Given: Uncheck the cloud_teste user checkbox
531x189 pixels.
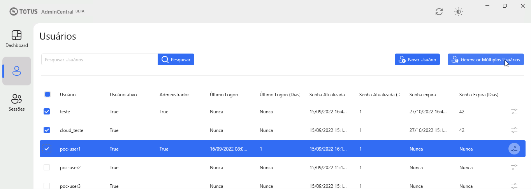Looking at the screenshot, I should pos(47,130).
